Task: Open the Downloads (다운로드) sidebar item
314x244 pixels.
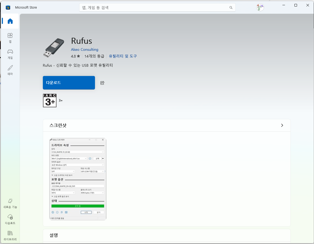Action: pos(10,219)
